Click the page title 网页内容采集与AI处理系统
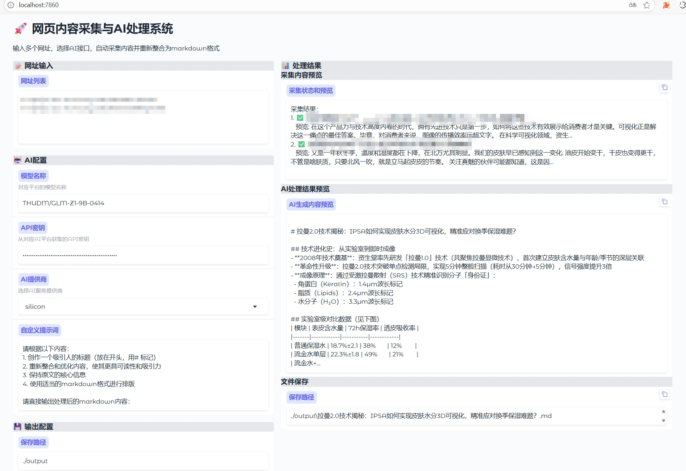Image resolution: width=686 pixels, height=471 pixels. click(102, 29)
